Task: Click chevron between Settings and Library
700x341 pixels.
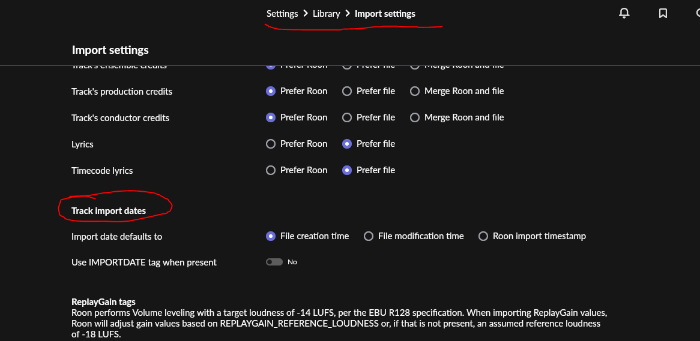Action: pyautogui.click(x=306, y=13)
